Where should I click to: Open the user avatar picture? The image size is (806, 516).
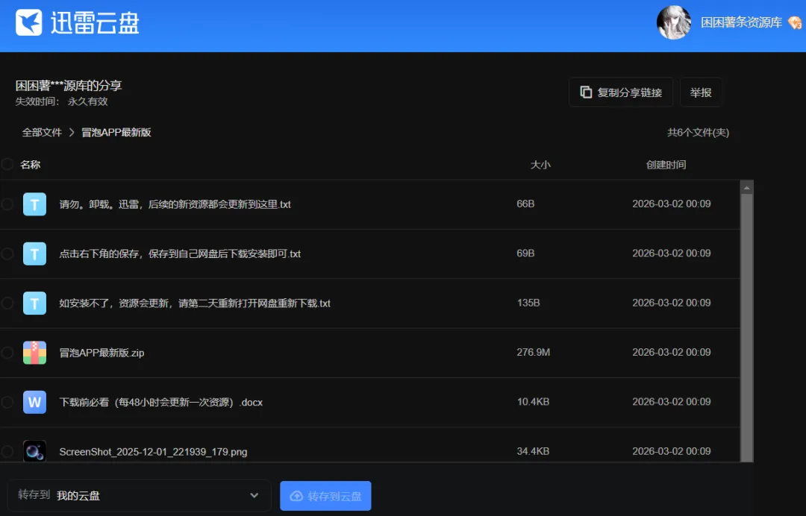(673, 22)
